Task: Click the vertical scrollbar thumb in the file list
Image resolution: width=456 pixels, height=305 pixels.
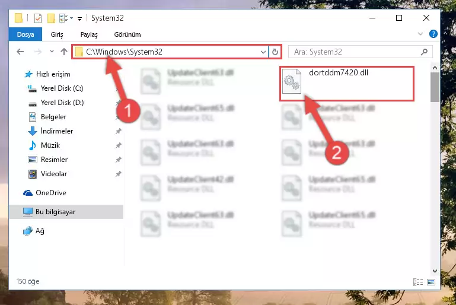Action: (x=435, y=87)
